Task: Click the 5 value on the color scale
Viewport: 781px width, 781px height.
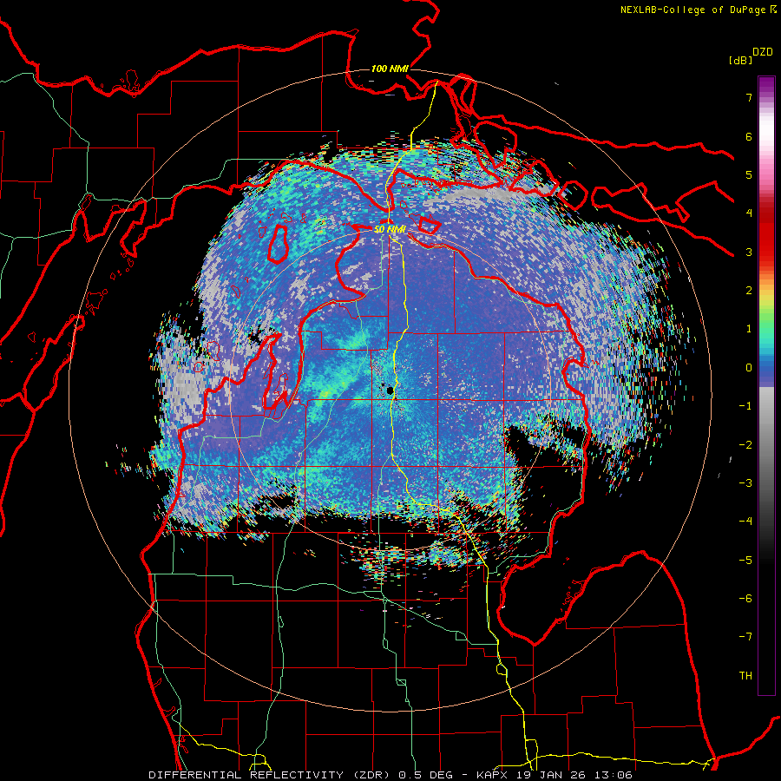Action: [749, 174]
